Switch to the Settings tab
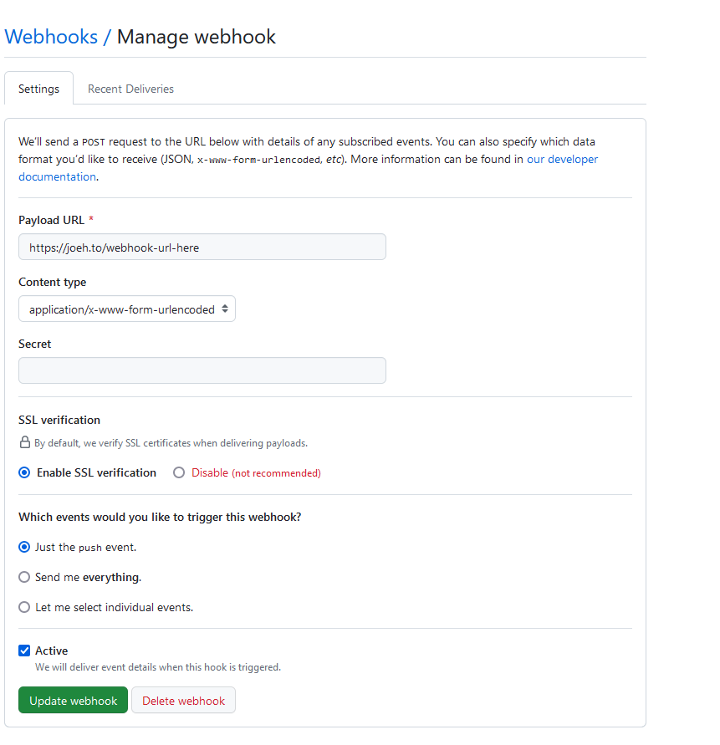 38,89
